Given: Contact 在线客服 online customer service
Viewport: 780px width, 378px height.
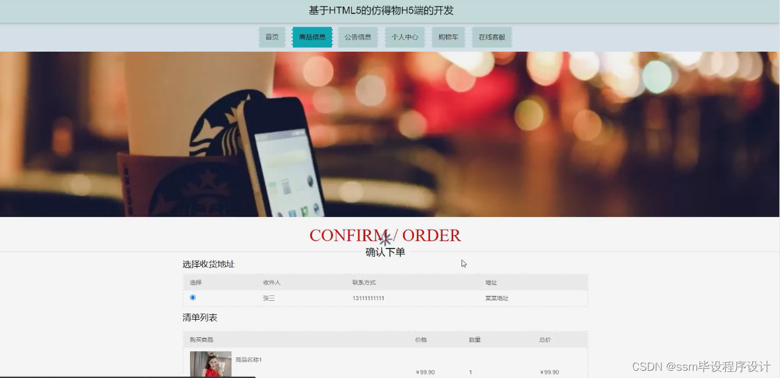Looking at the screenshot, I should [x=492, y=36].
